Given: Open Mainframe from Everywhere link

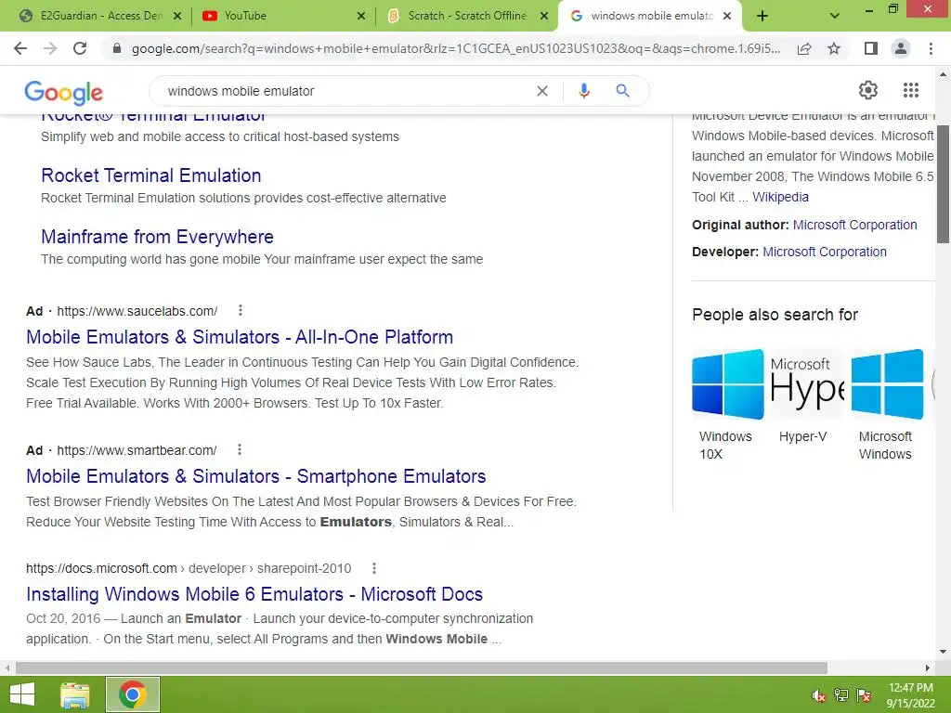Looking at the screenshot, I should click(x=157, y=237).
